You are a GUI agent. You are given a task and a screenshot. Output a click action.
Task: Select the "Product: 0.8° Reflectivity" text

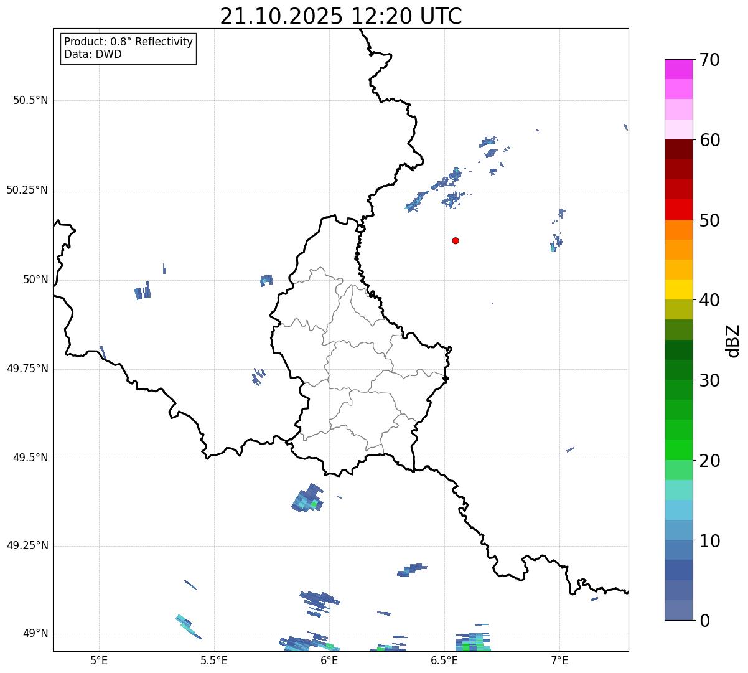[128, 42]
